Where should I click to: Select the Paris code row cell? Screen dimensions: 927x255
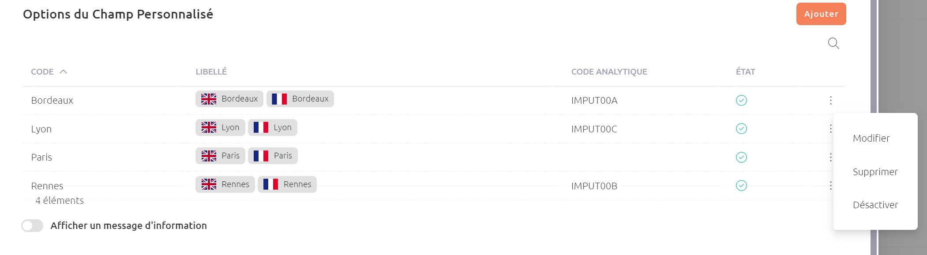click(41, 157)
